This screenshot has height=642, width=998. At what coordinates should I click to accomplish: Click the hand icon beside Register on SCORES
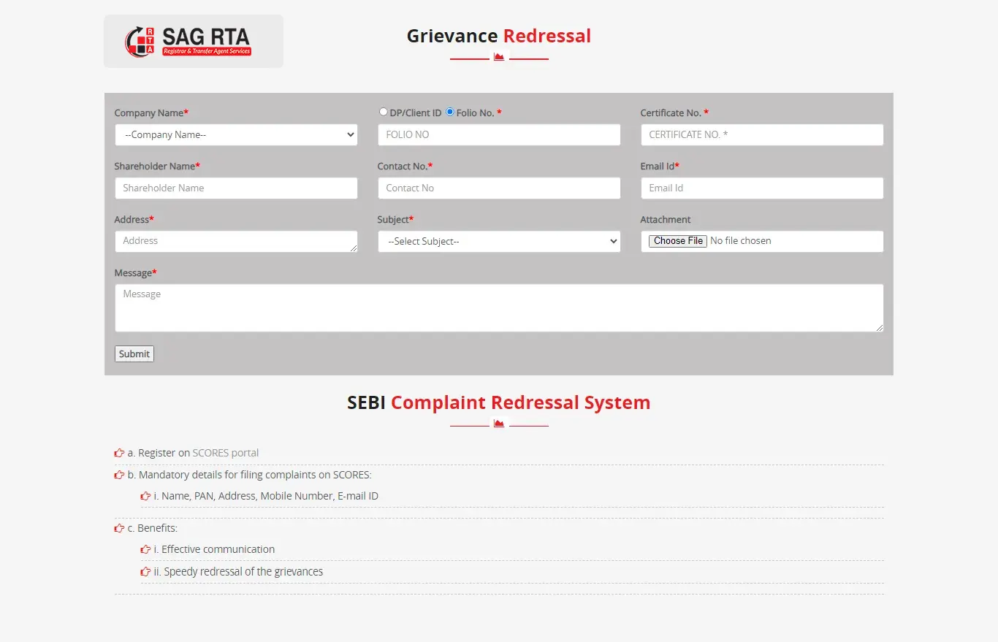[119, 453]
